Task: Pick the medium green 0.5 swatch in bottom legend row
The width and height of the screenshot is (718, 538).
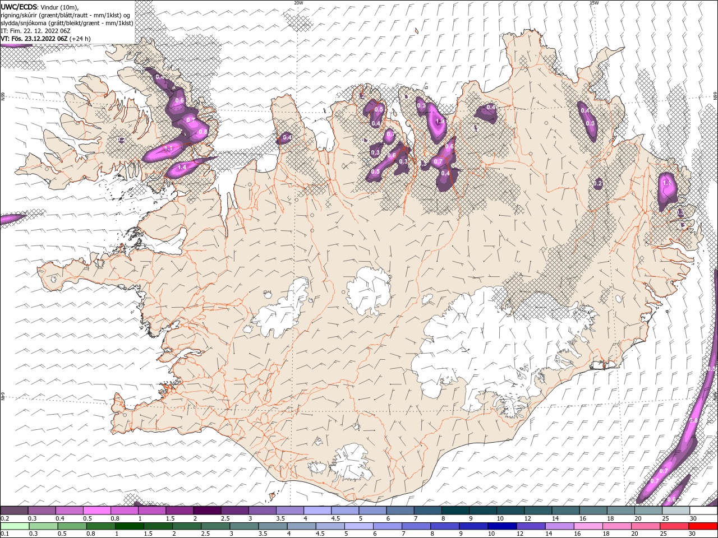Action: click(x=72, y=526)
